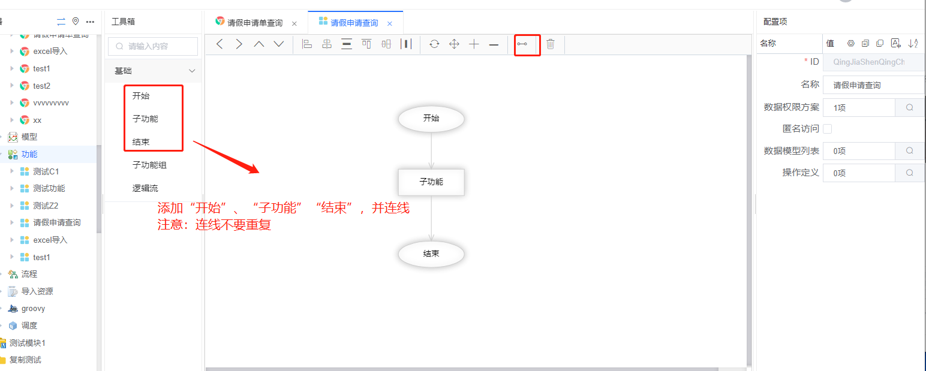Toggle the 匿名访问 checkbox
The image size is (926, 371).
click(828, 129)
